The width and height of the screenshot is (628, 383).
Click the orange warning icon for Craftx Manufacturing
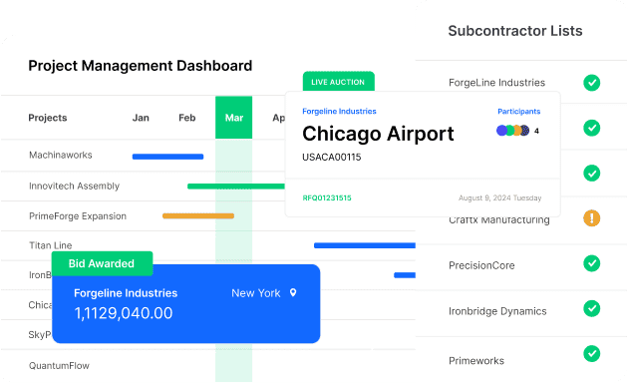[x=591, y=218]
